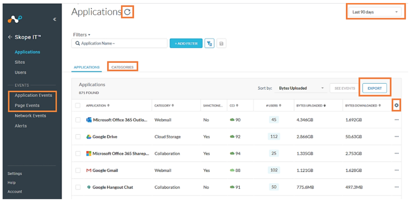Expand the Filters dropdown
The width and height of the screenshot is (411, 200).
coord(82,35)
